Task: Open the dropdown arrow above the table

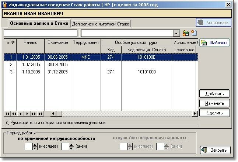Action: point(176,33)
